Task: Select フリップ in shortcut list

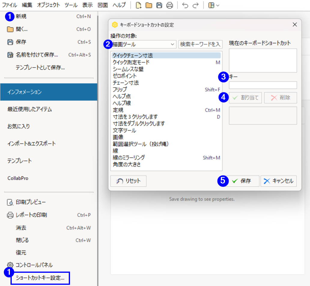Action: pos(166,90)
